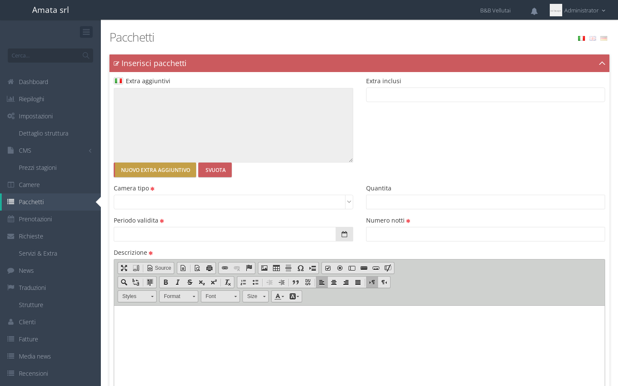Open the Format dropdown

(179, 296)
